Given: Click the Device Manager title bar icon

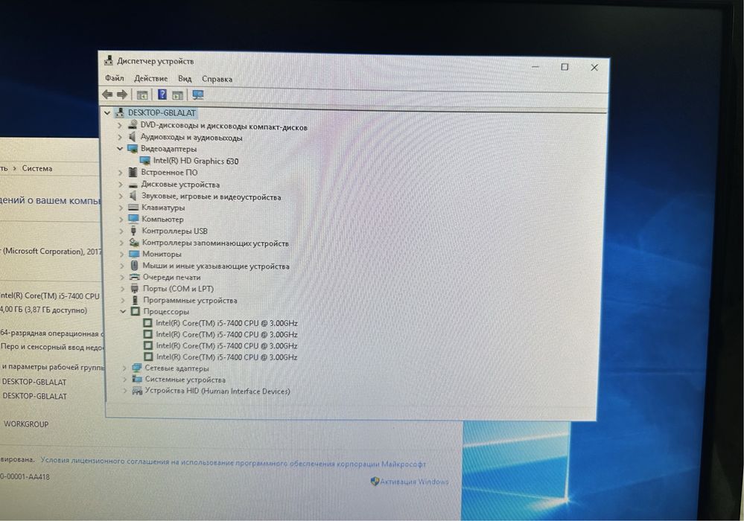Looking at the screenshot, I should coord(109,60).
